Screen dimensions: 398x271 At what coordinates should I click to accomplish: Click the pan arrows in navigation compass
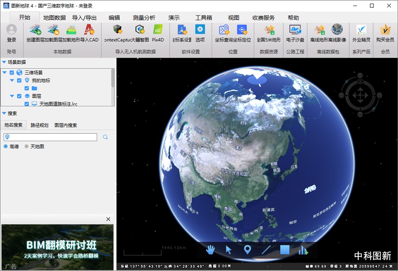(360, 96)
